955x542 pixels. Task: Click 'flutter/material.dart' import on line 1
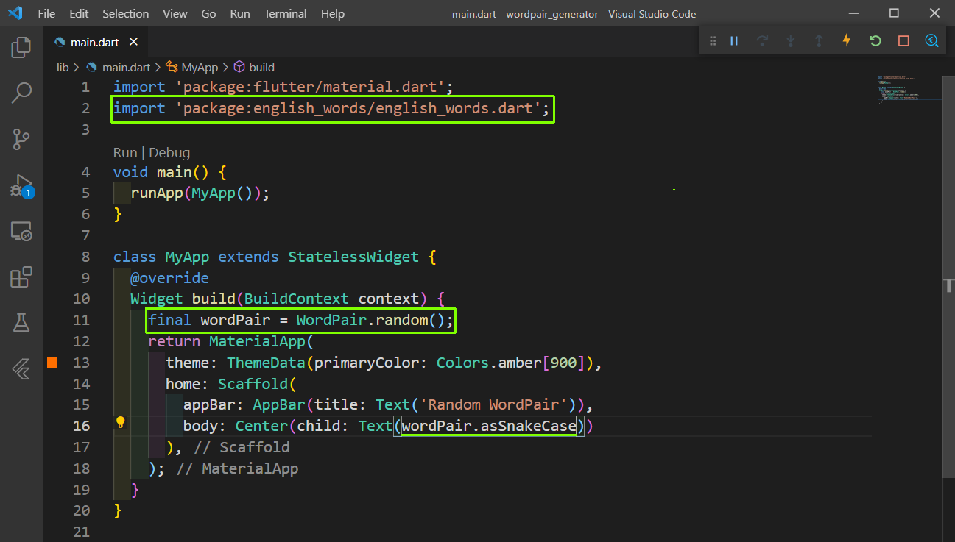(x=311, y=88)
